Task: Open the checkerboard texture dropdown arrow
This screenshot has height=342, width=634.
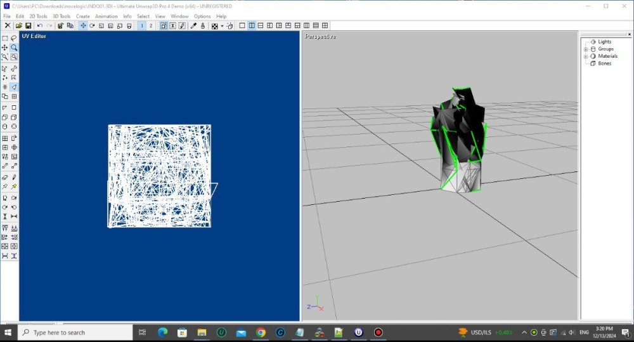Action: pos(222,26)
